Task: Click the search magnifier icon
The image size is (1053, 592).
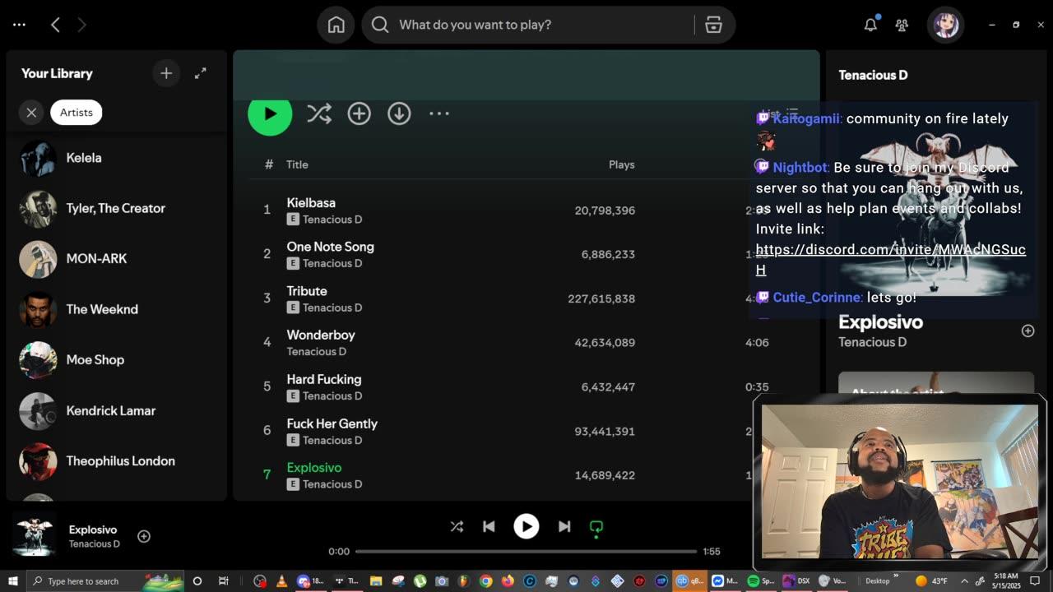Action: [x=380, y=25]
